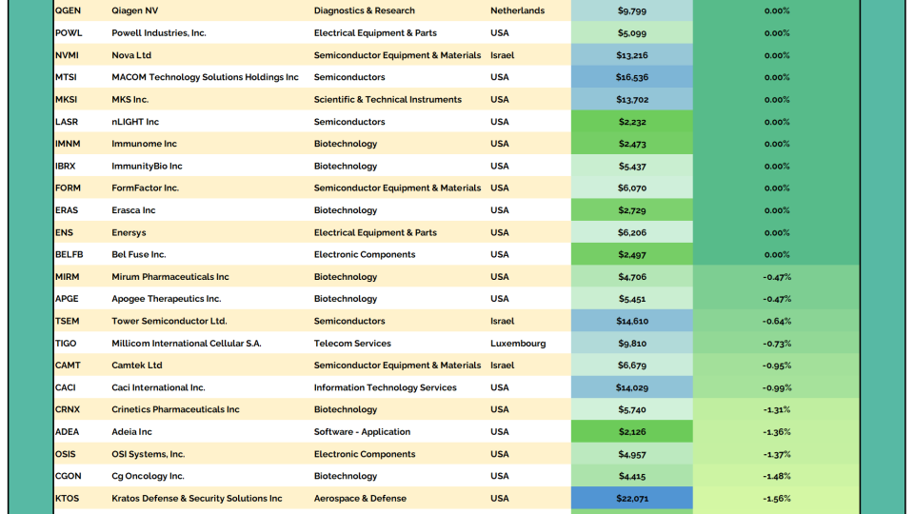Select the TSEM ticker cell

click(x=67, y=321)
